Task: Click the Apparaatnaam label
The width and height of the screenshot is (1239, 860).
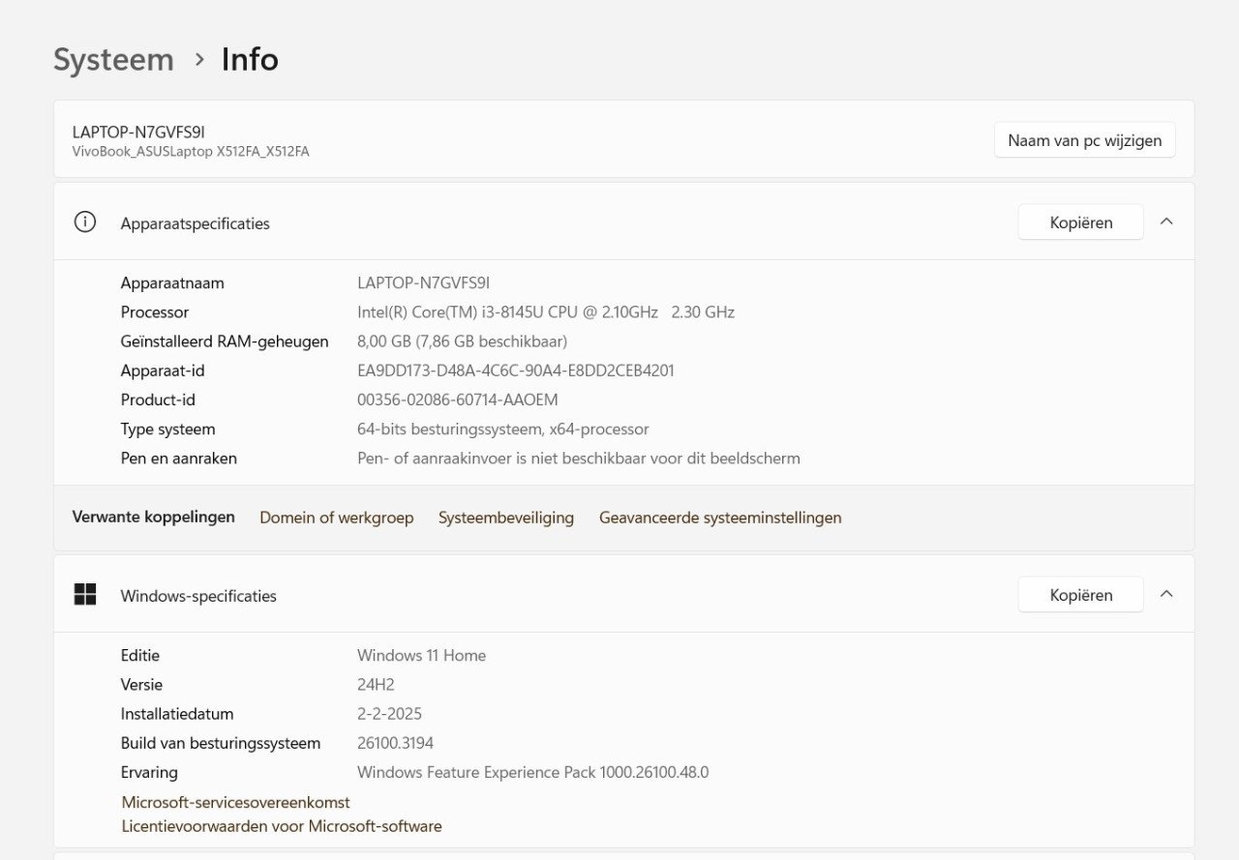Action: (172, 283)
